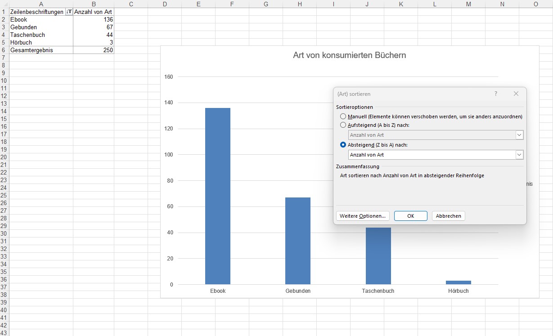Select Absteigend (Z bis A) radio button
Image resolution: width=553 pixels, height=336 pixels.
pos(343,145)
